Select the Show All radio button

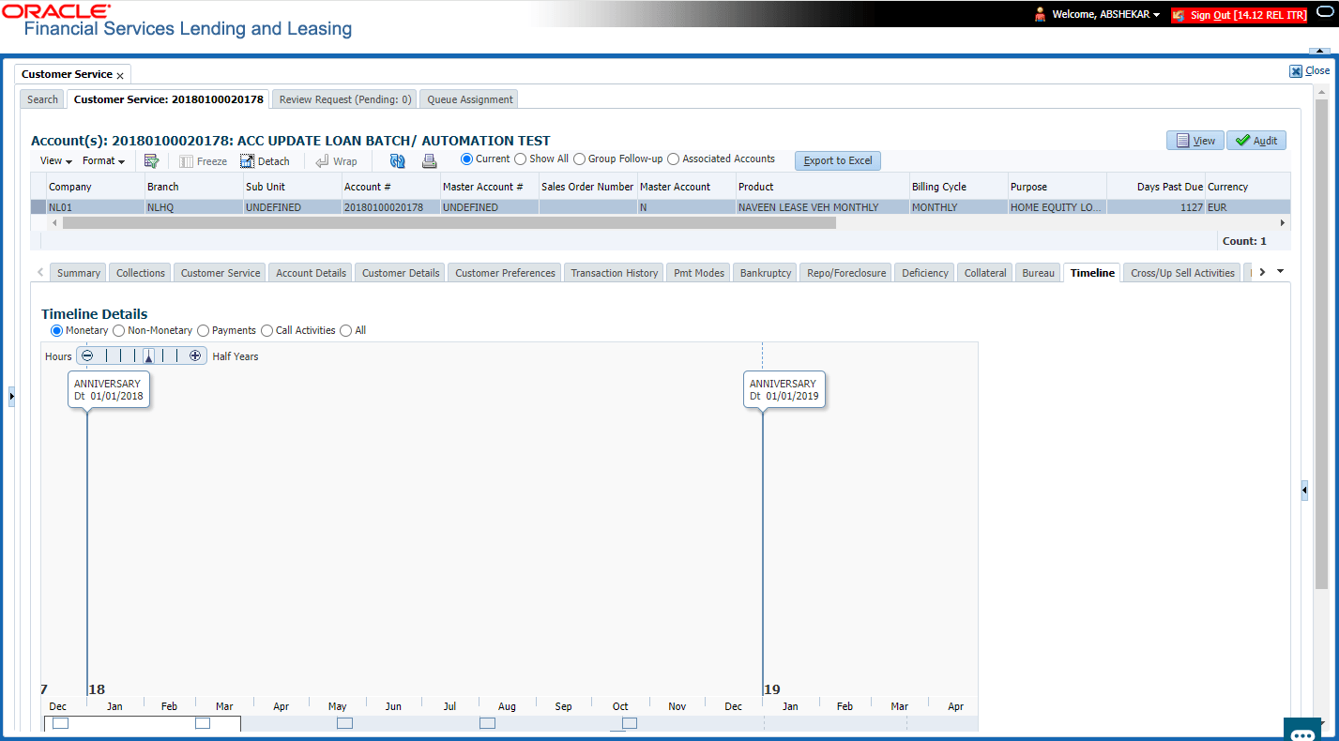(x=519, y=159)
